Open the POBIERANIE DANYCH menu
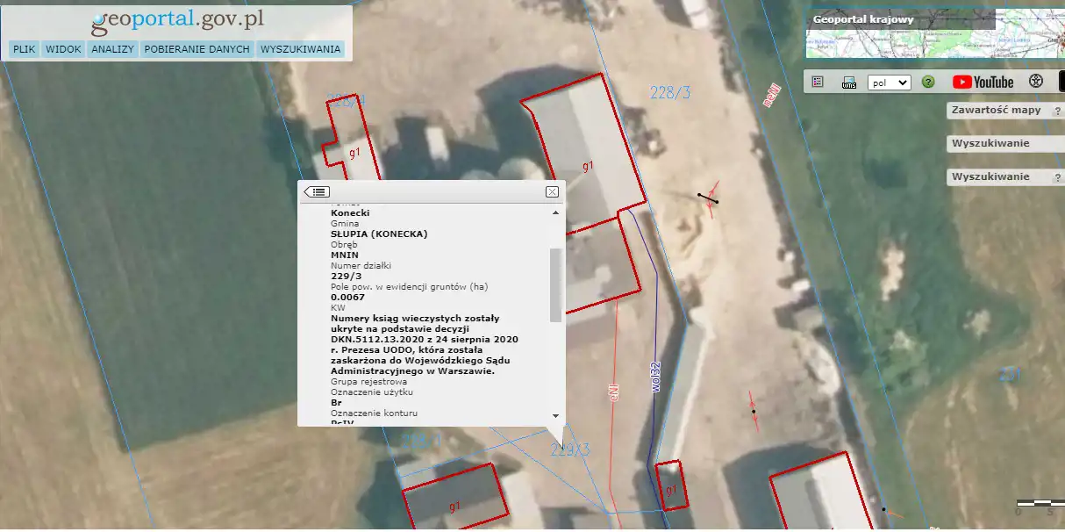Screen dimensions: 1065x532 coord(197,49)
